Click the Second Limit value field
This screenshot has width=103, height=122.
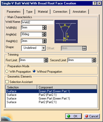pyautogui.click(x=80, y=60)
